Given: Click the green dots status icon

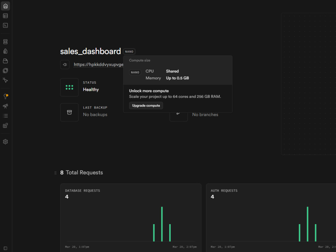Looking at the screenshot, I should (70, 87).
